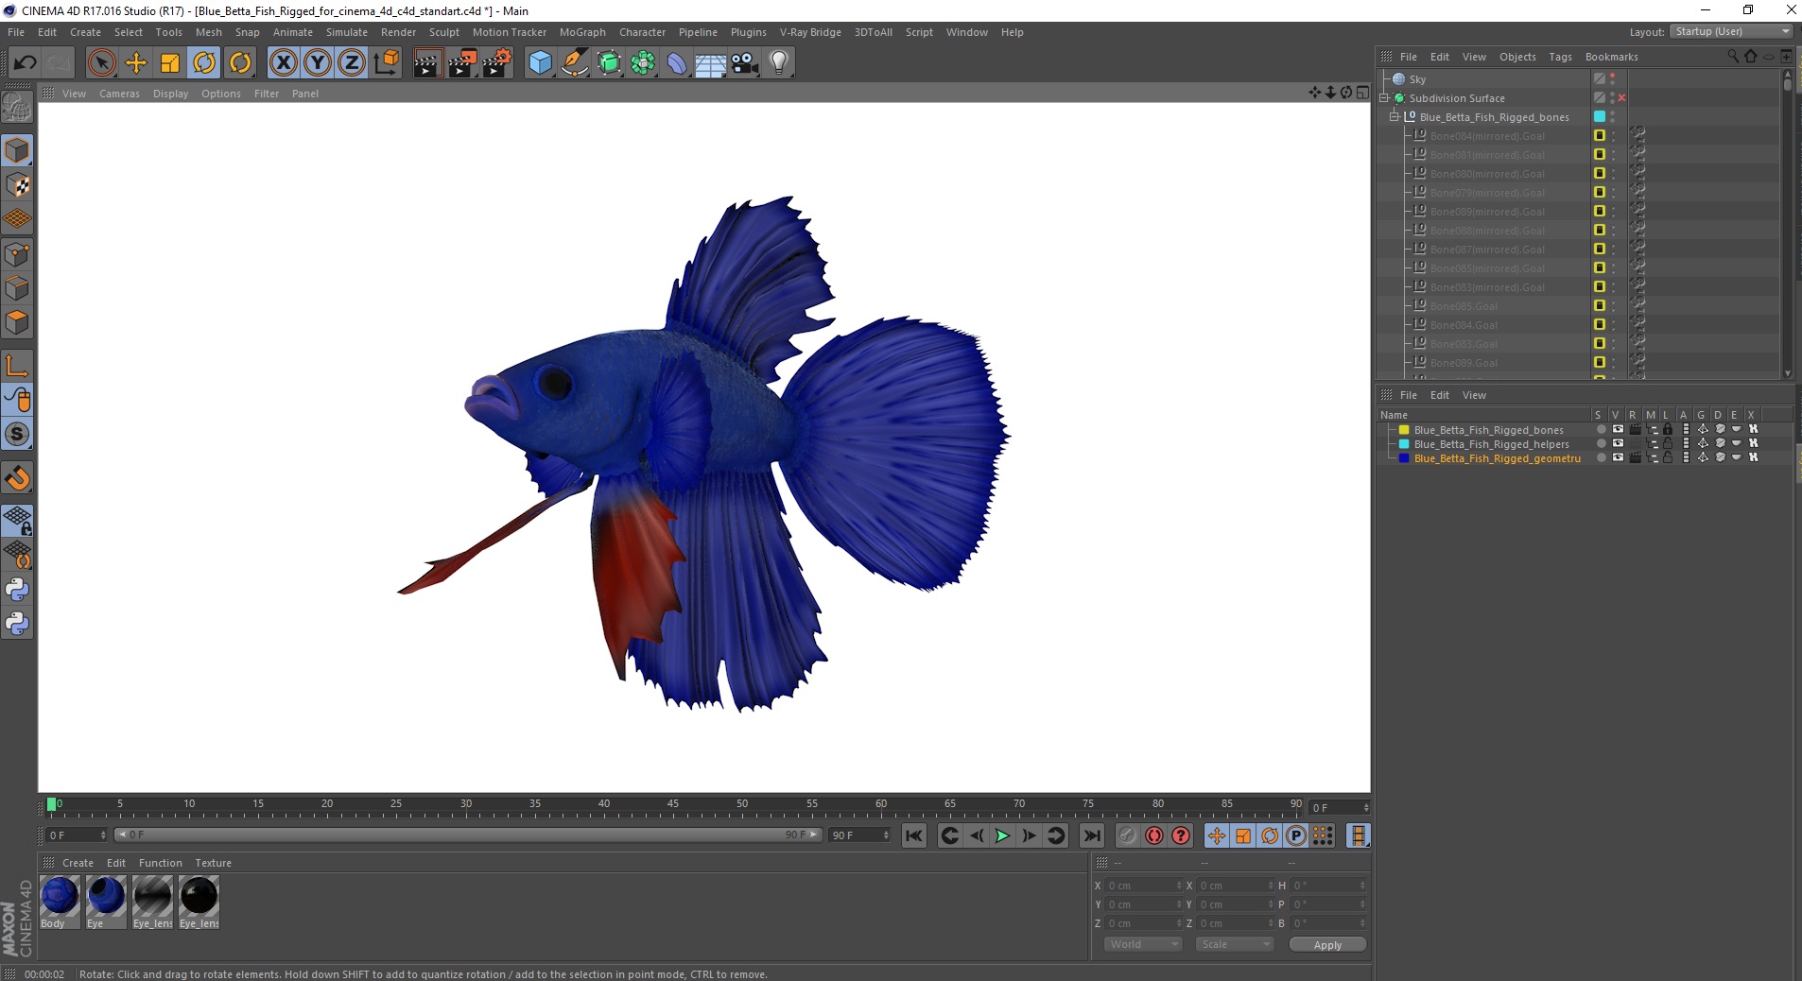The width and height of the screenshot is (1802, 981).
Task: Toggle the X axis lock
Action: pos(283,63)
